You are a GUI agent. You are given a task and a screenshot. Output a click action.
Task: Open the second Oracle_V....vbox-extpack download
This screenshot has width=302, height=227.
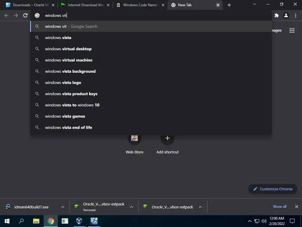pos(168,207)
